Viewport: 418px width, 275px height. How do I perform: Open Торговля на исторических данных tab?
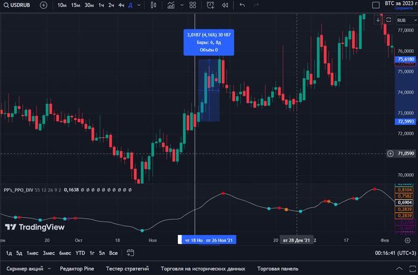click(203, 268)
